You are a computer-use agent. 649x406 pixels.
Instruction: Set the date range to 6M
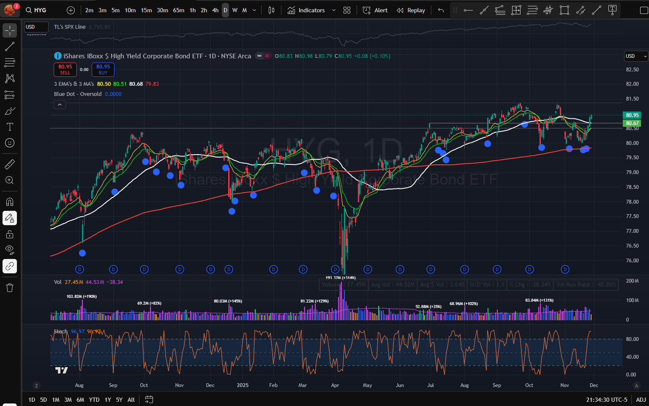pos(80,399)
